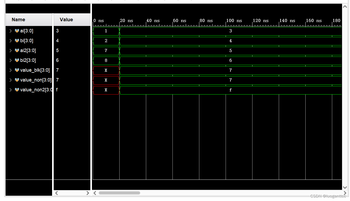
Task: Click the 60 ns time ruler mark
Action: click(180, 21)
